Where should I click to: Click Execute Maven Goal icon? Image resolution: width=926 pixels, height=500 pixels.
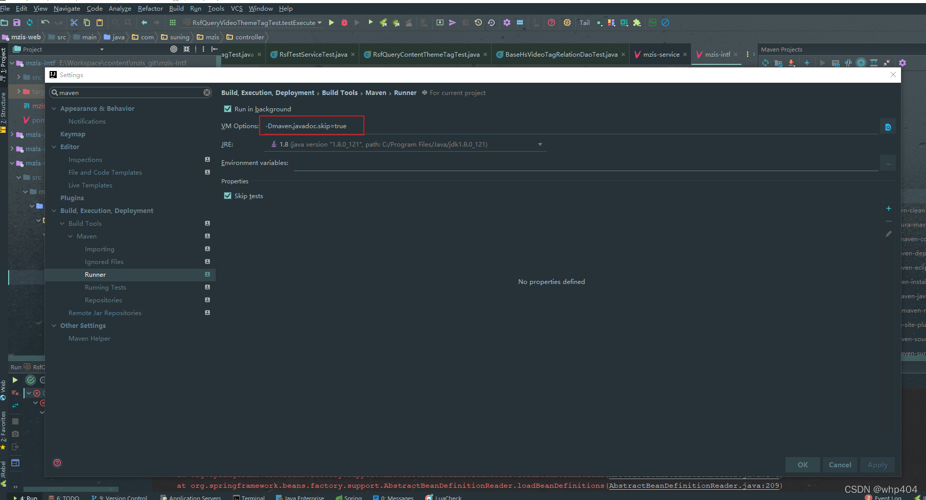836,63
